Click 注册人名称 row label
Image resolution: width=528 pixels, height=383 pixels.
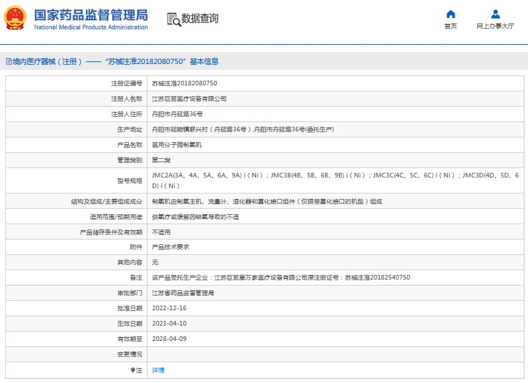click(127, 99)
